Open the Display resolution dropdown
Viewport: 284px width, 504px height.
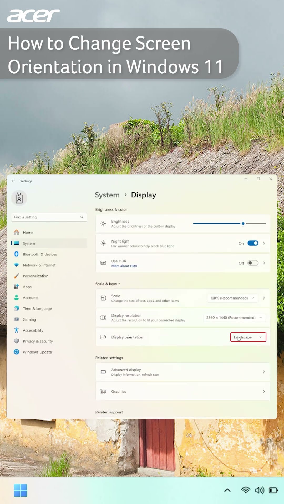point(234,318)
